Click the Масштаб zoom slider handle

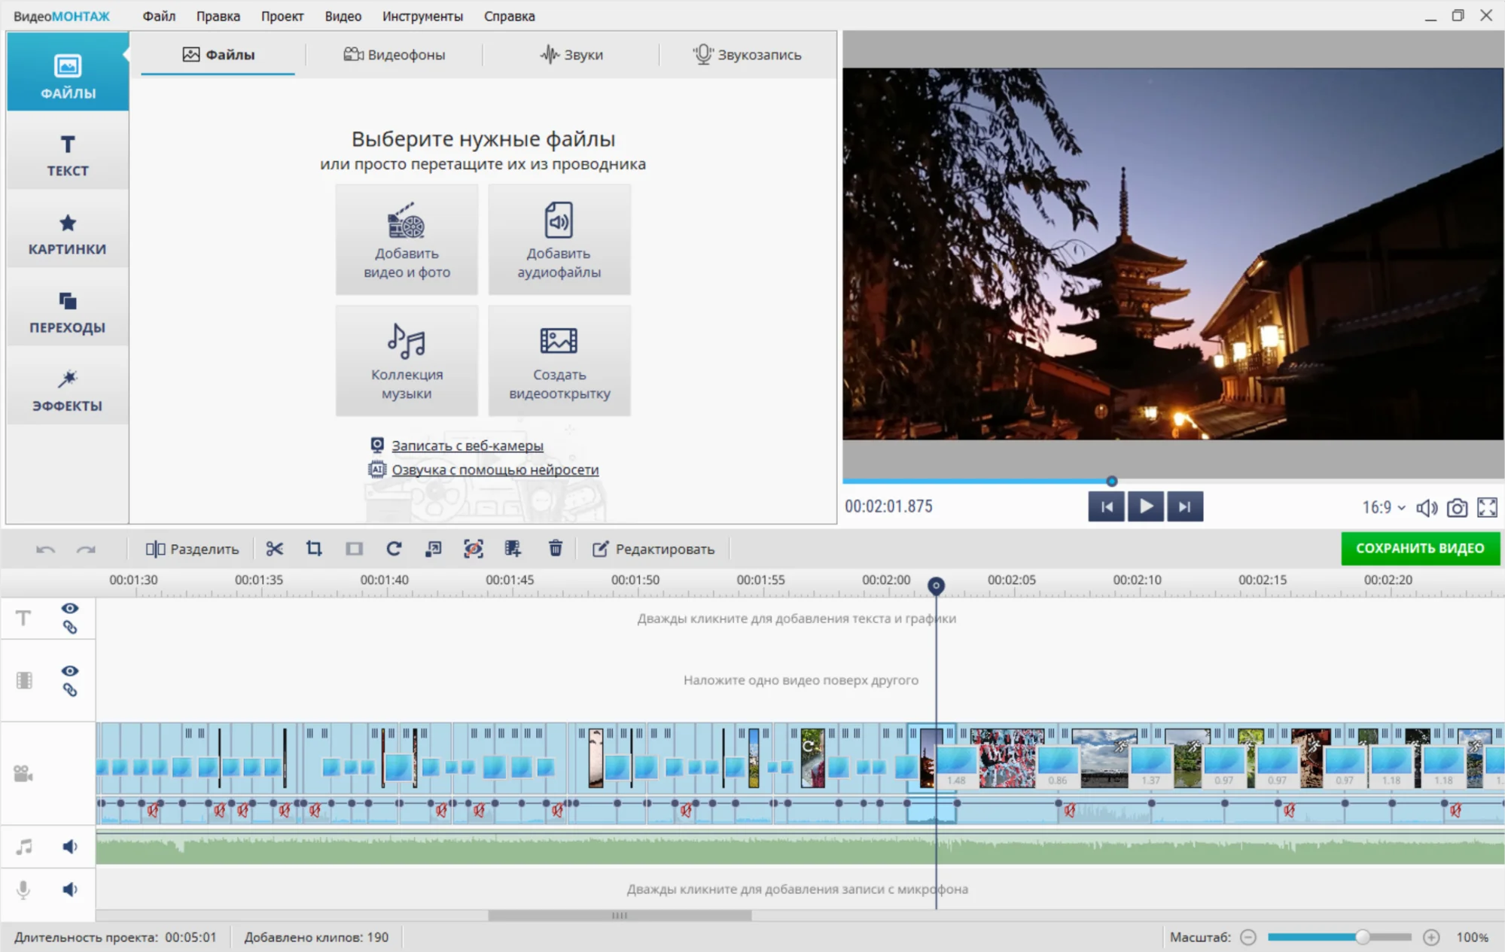click(x=1362, y=937)
